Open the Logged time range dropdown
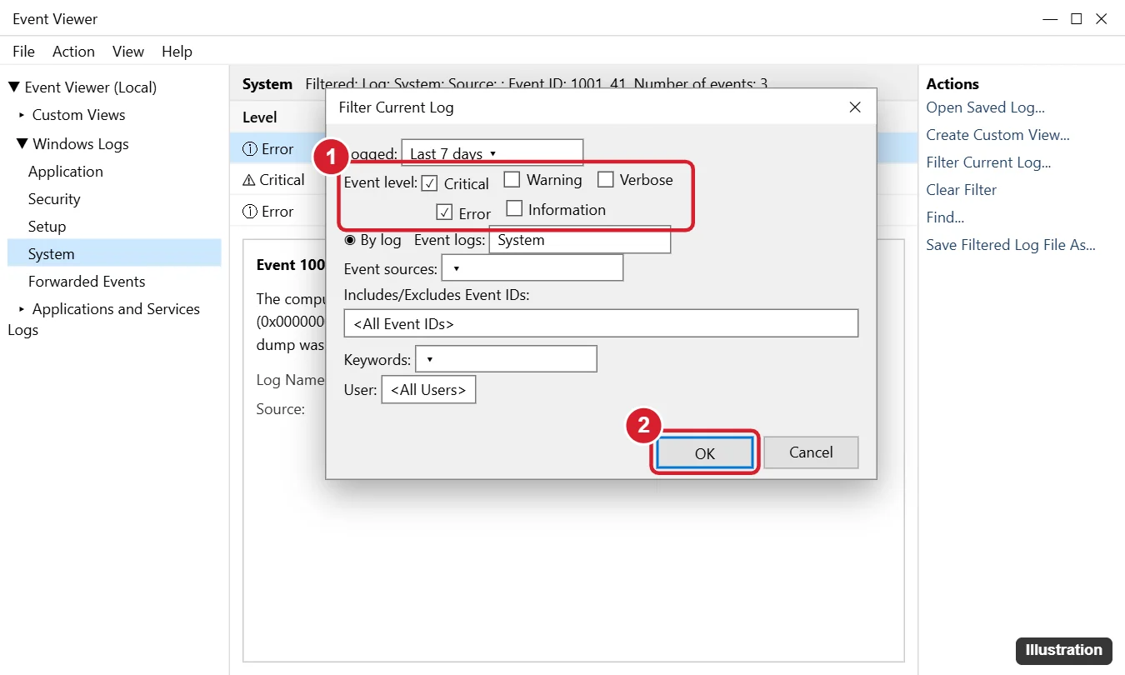This screenshot has width=1125, height=675. click(x=492, y=153)
